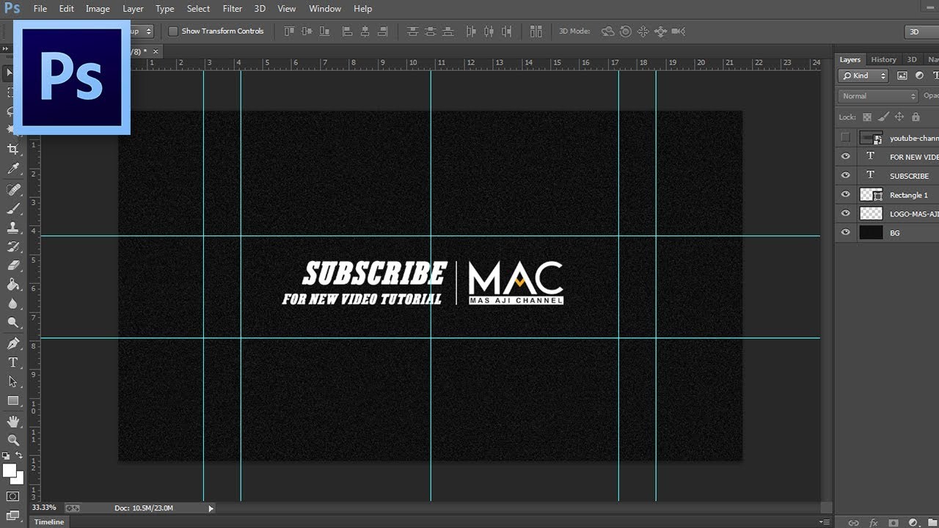Select the Eyedropper tool

coord(12,169)
